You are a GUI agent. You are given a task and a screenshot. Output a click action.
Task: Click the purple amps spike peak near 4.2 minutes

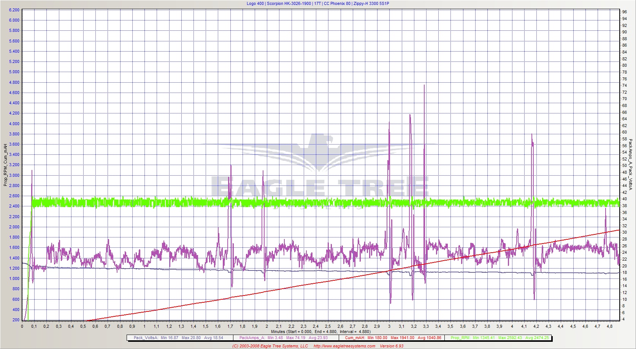click(x=532, y=135)
